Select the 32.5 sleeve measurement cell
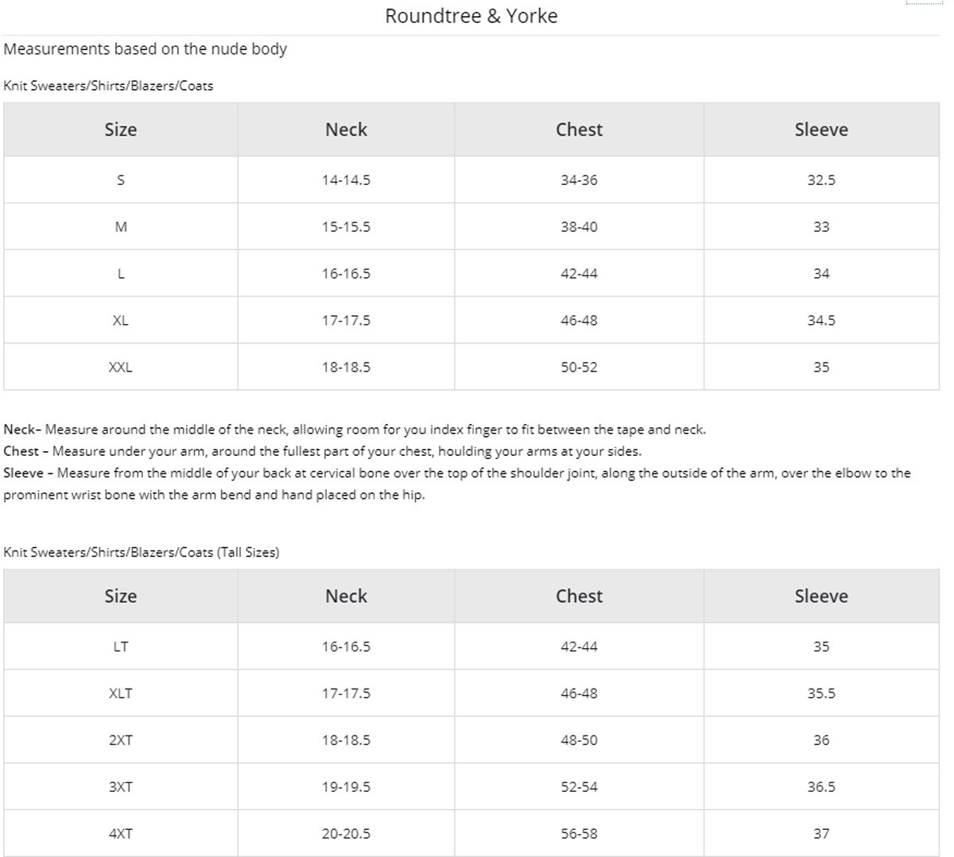Viewport: 954px width, 857px height. [821, 180]
